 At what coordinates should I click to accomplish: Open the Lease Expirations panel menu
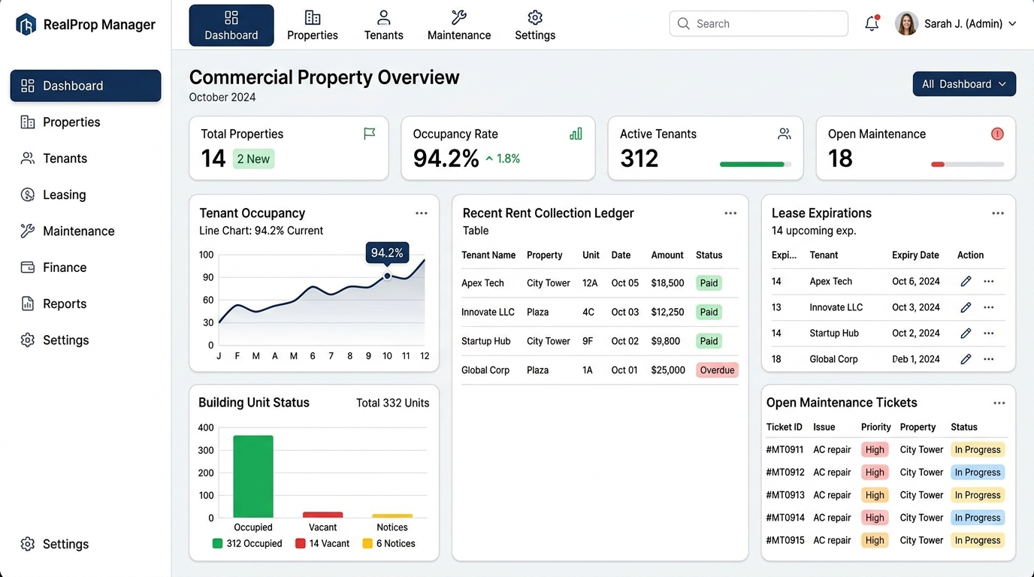click(998, 213)
